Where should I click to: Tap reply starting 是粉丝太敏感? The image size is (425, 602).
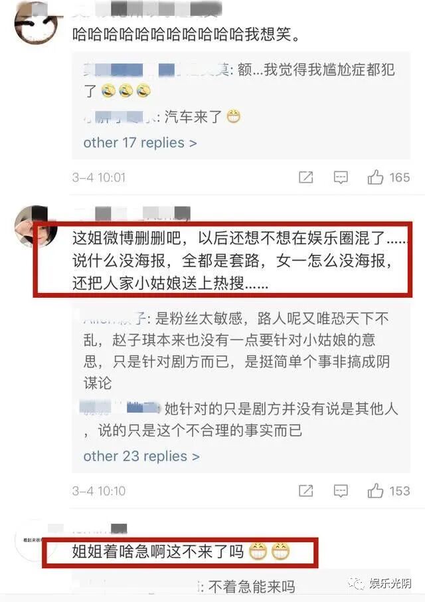(x=236, y=351)
